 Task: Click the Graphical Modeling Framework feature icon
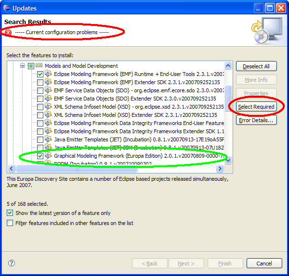pyautogui.click(x=48, y=156)
